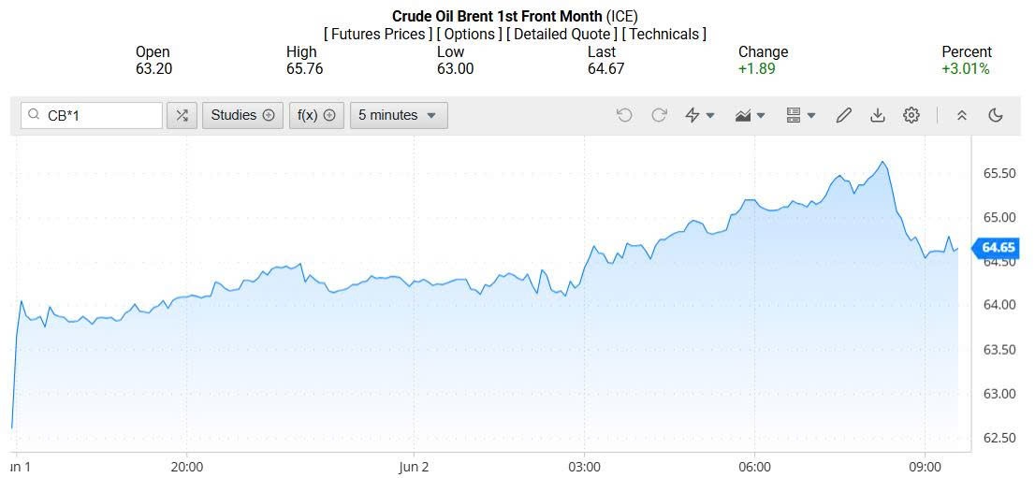
Task: Click the CB*1 symbol search field
Action: (x=101, y=115)
